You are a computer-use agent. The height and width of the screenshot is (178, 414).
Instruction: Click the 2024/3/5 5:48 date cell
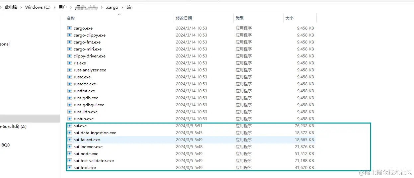(x=189, y=147)
